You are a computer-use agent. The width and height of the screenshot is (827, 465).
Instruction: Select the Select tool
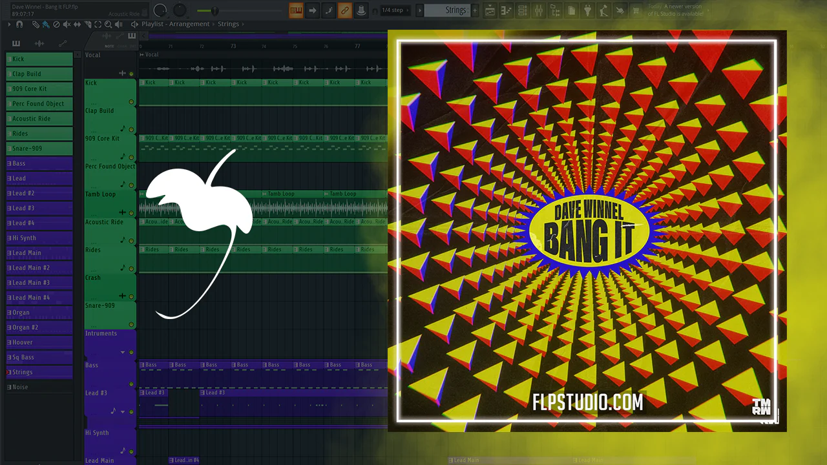coord(98,25)
